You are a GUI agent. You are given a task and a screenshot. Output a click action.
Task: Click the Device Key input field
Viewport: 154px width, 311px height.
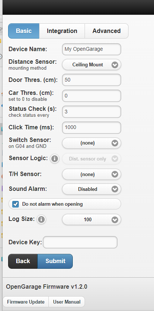pos(80,242)
